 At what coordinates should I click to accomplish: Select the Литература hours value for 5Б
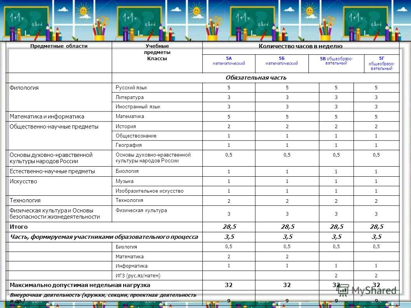(x=287, y=97)
